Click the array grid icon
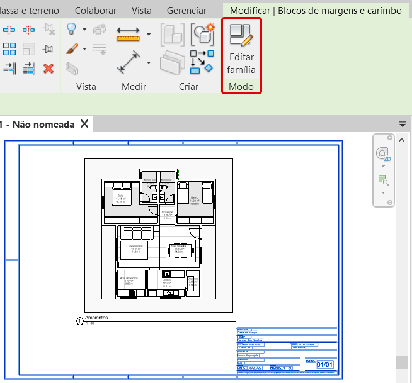 [x=9, y=49]
